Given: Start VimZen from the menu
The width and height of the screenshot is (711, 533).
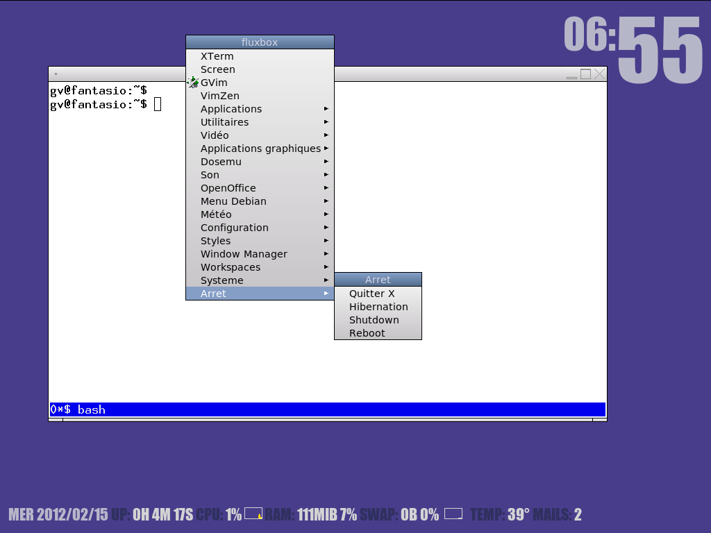Looking at the screenshot, I should coord(260,96).
